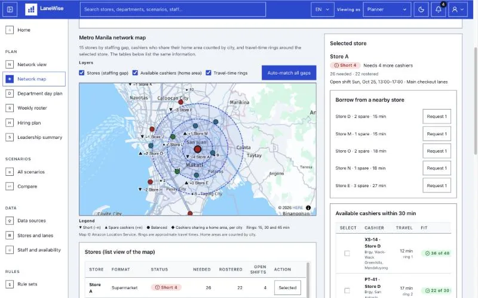Click the LaneWise logo icon
This screenshot has height=298, width=478.
(x=31, y=10)
